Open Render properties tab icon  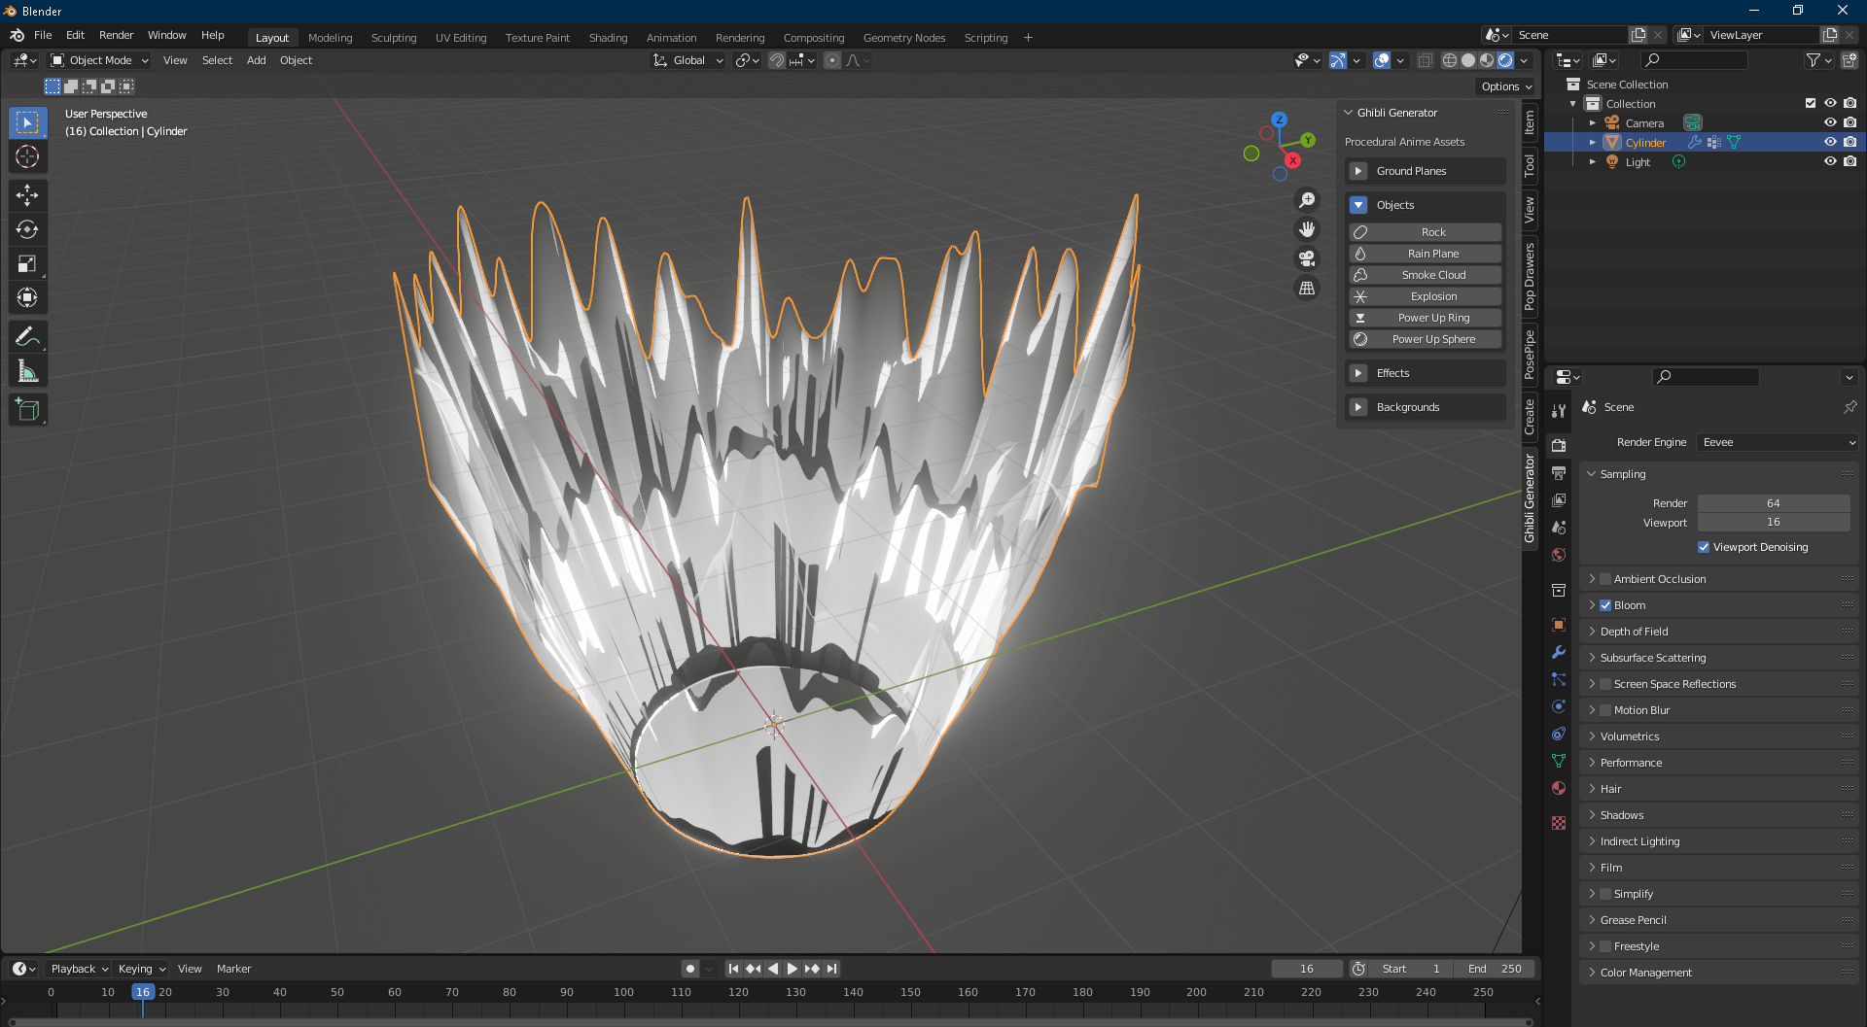point(1559,445)
